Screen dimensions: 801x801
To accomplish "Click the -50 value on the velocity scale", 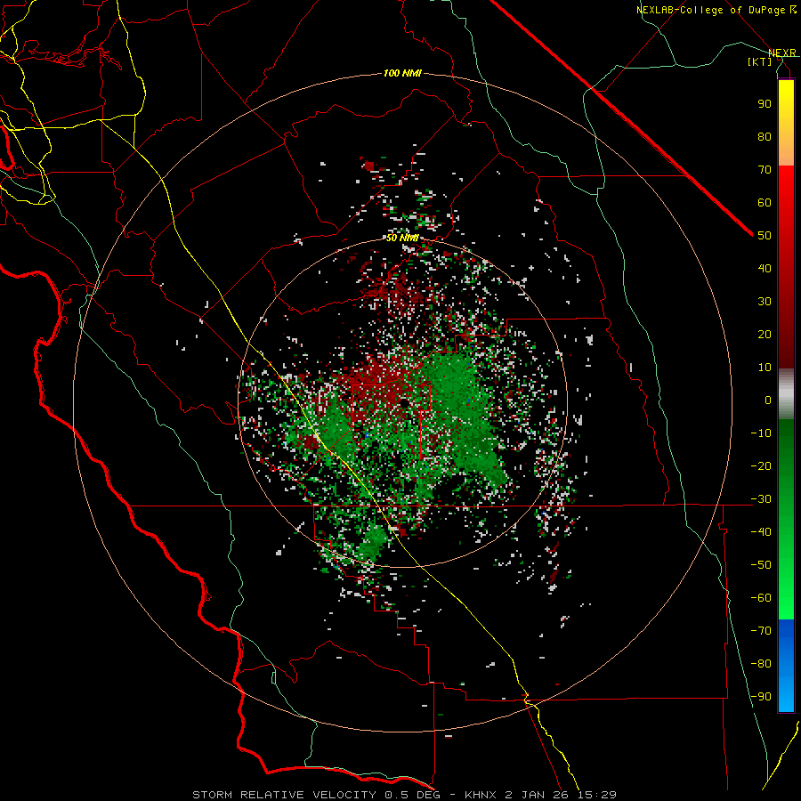I will (x=761, y=565).
